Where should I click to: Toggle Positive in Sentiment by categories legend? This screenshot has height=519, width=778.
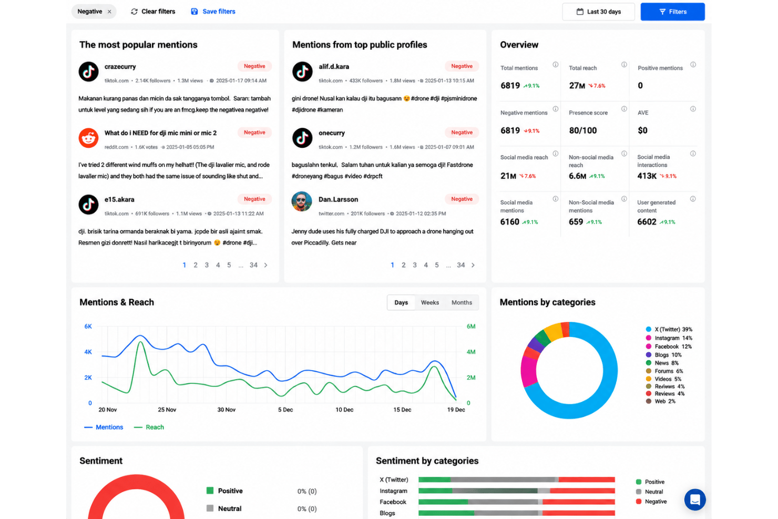pos(650,482)
